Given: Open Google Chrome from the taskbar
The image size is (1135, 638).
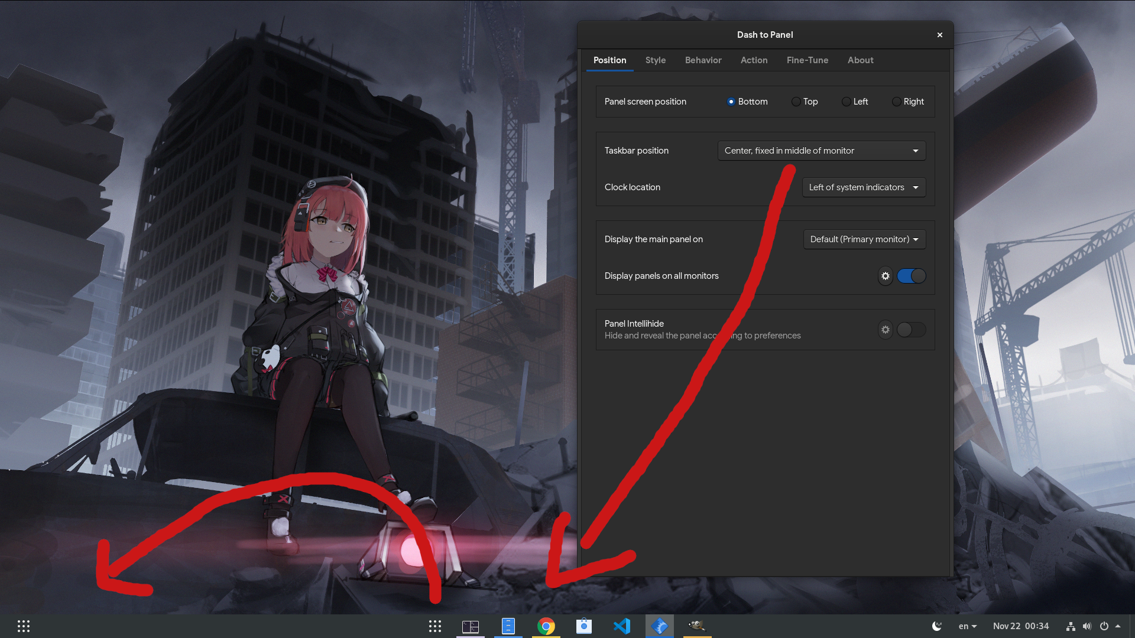Looking at the screenshot, I should (546, 626).
